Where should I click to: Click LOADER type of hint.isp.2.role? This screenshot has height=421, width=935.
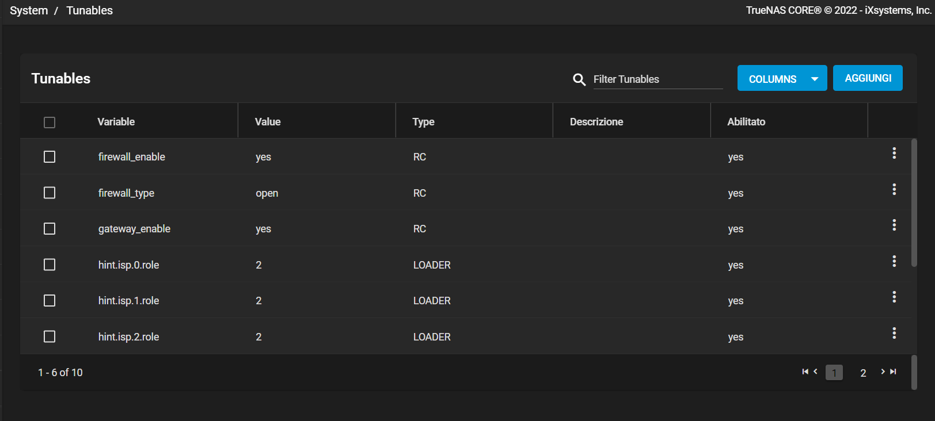point(432,337)
